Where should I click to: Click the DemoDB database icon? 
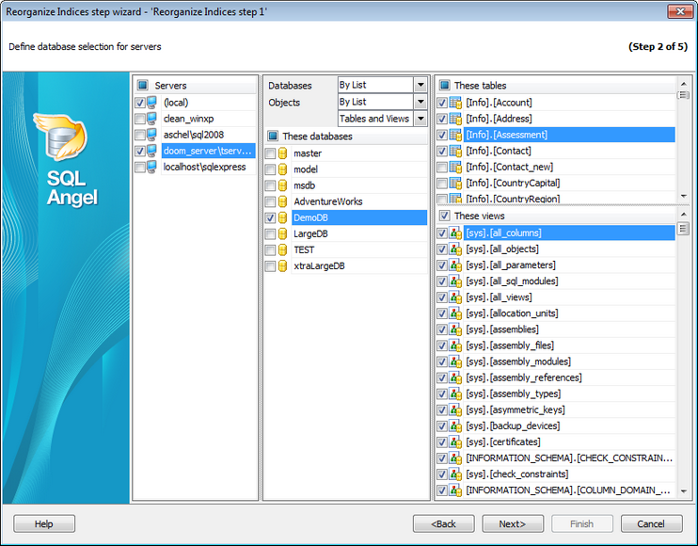[282, 217]
